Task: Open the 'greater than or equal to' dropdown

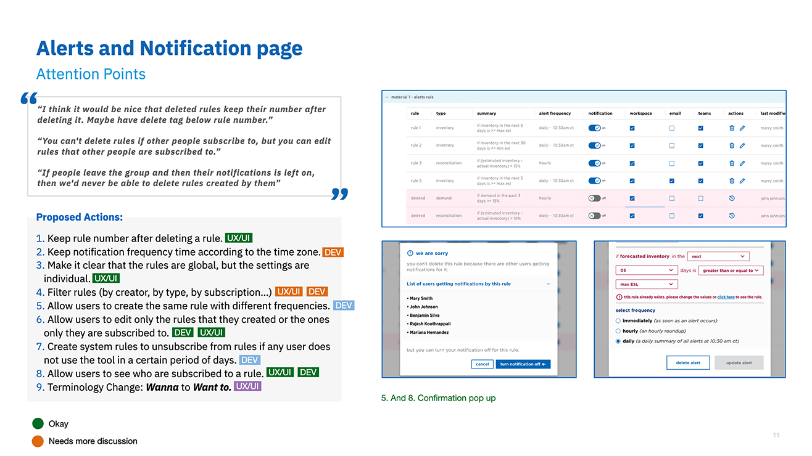Action: (731, 271)
